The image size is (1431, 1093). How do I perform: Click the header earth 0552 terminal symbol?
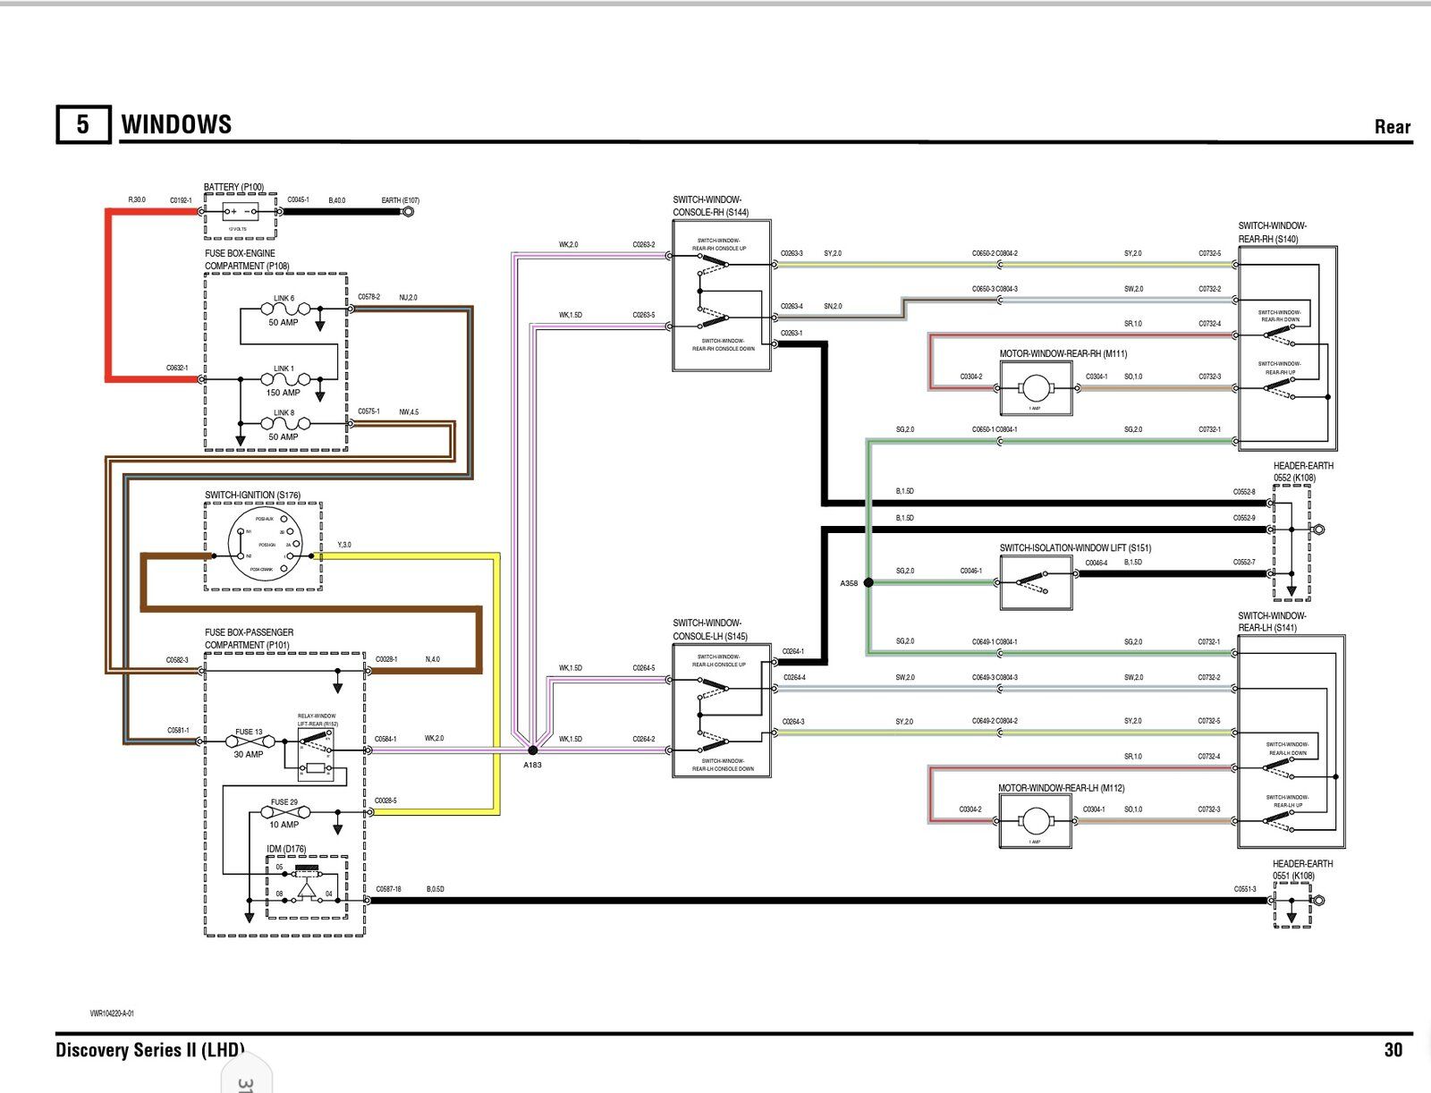(1317, 530)
